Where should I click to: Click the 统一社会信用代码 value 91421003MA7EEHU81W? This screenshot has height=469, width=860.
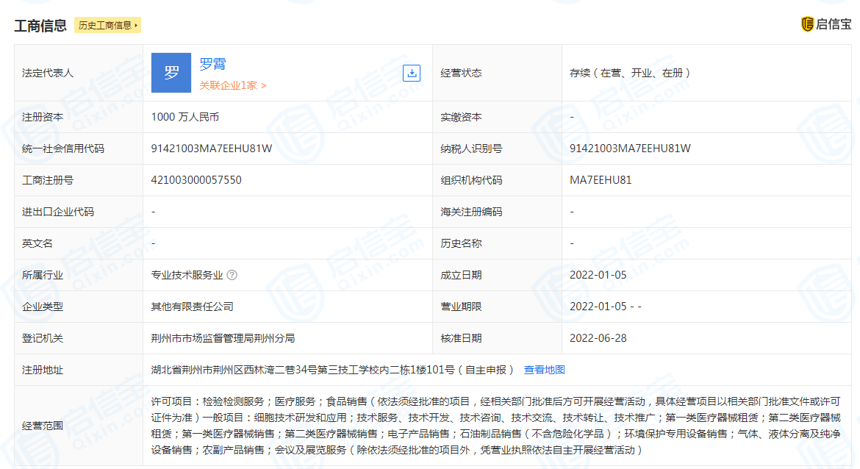[212, 148]
